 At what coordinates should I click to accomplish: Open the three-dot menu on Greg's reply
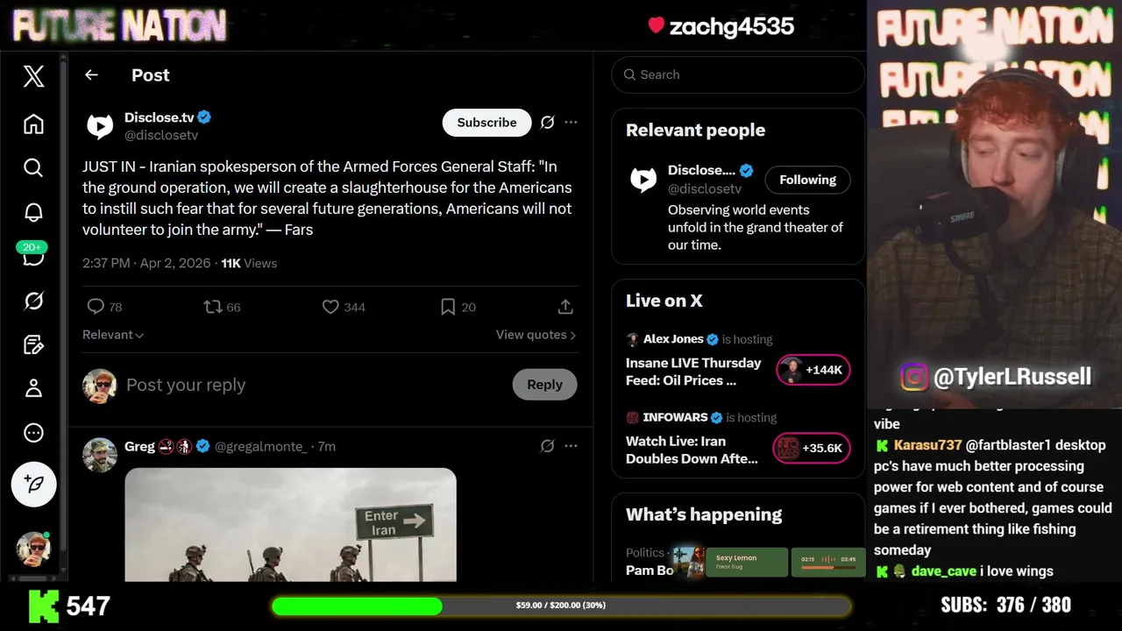tap(571, 446)
